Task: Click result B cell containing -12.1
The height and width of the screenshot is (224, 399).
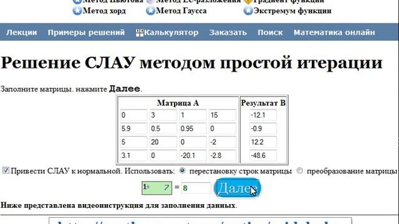Action: click(263, 115)
